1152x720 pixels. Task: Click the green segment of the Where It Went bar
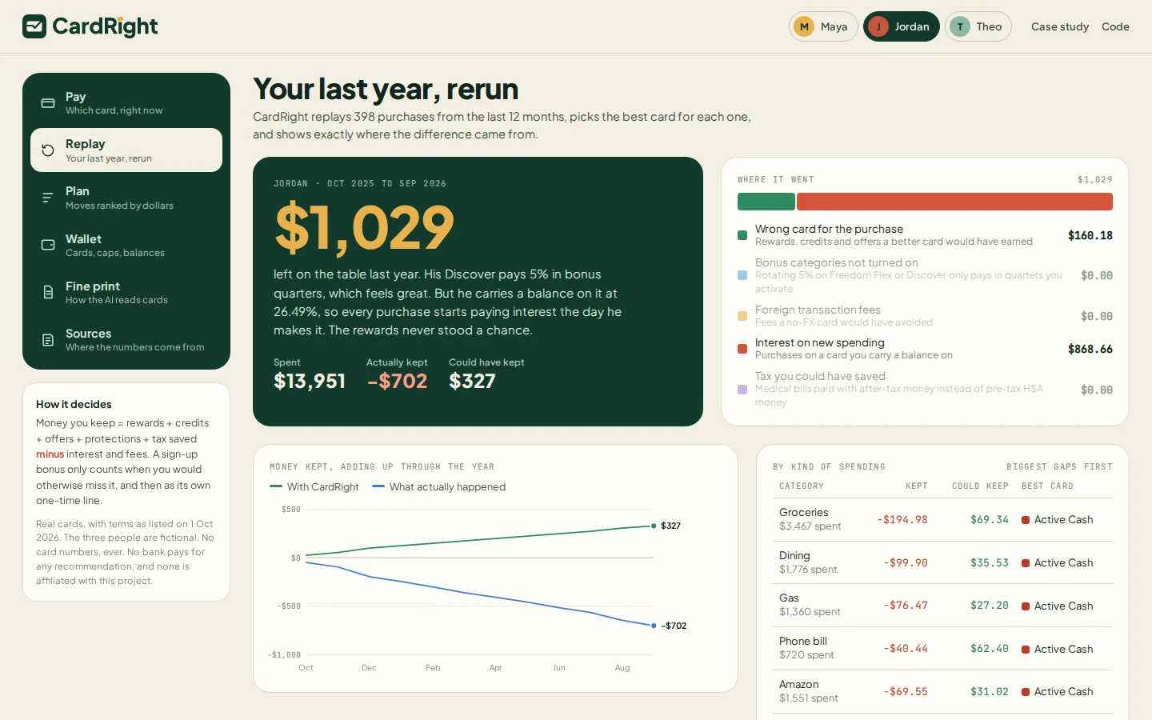coord(766,202)
